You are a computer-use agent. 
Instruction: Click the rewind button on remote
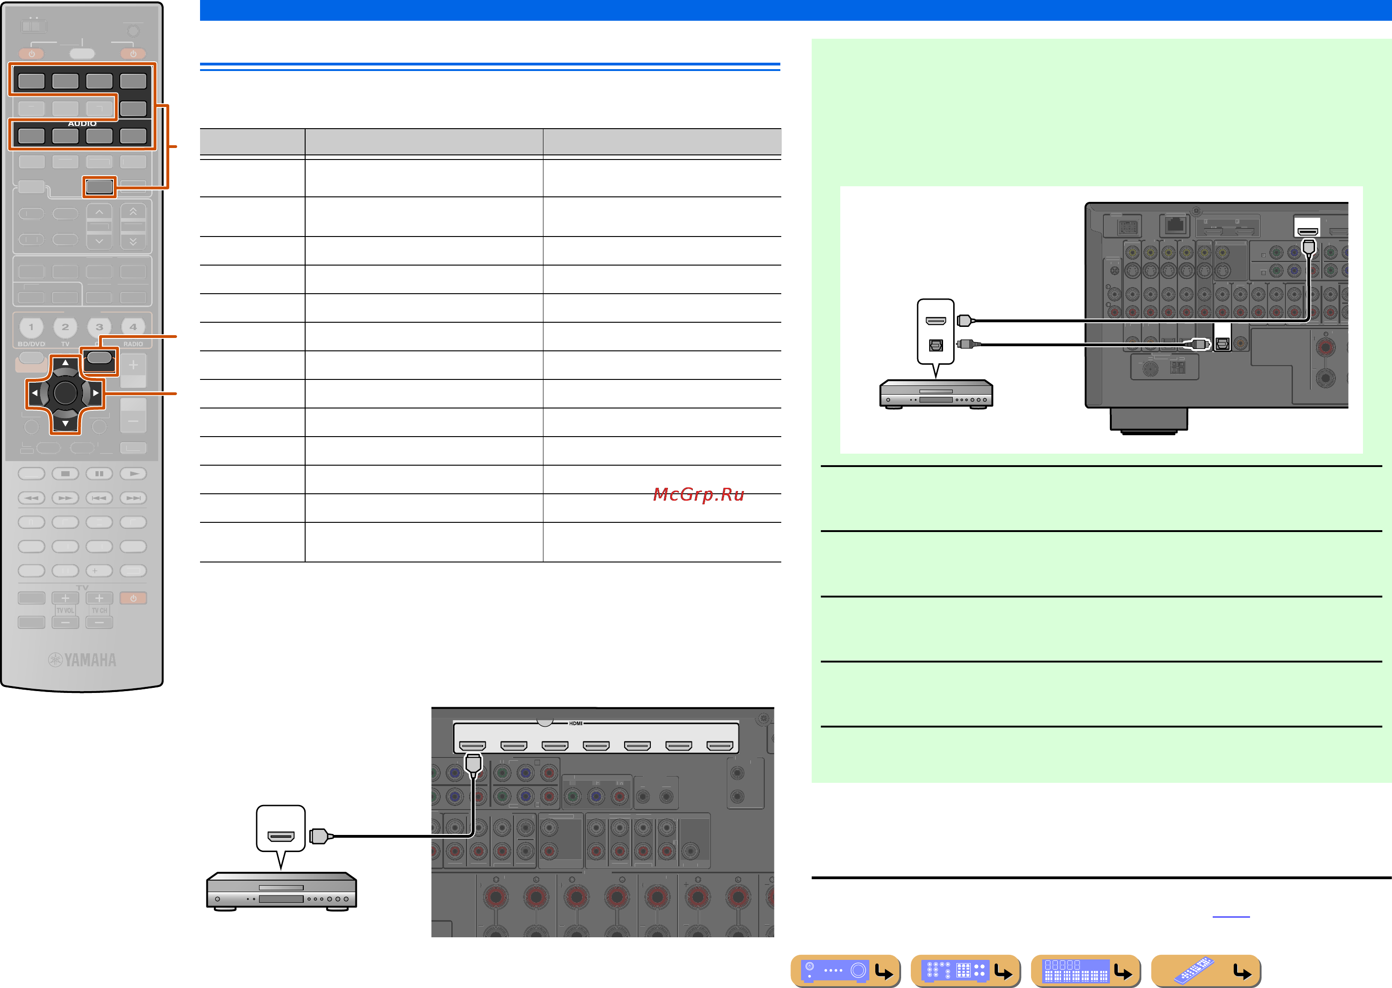coord(31,498)
